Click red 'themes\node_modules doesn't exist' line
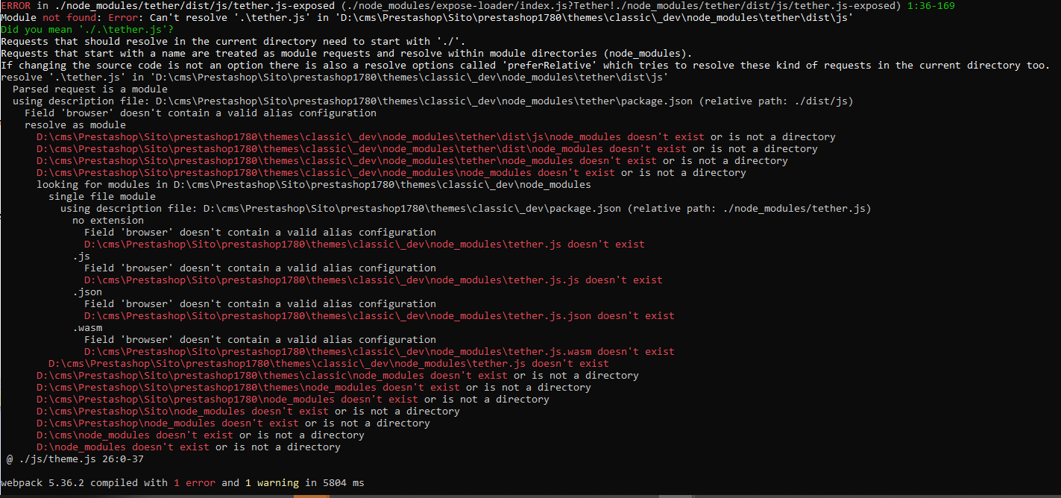 pyautogui.click(x=314, y=387)
